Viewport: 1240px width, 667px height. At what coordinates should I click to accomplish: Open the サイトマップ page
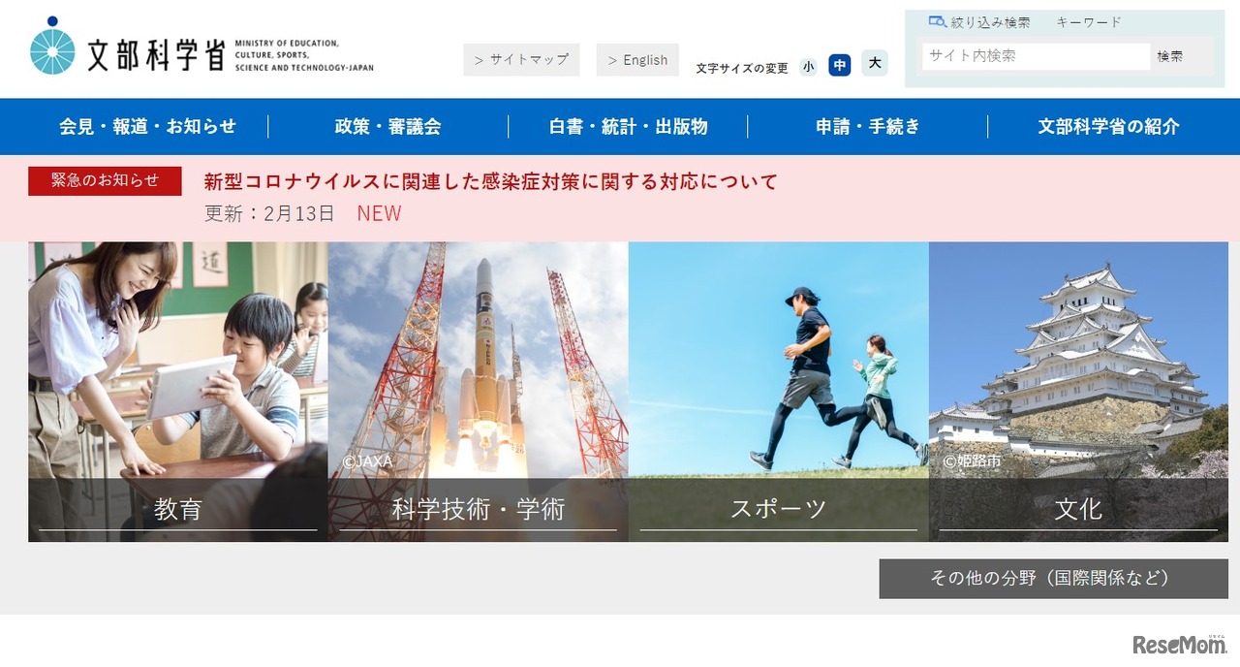[x=521, y=59]
